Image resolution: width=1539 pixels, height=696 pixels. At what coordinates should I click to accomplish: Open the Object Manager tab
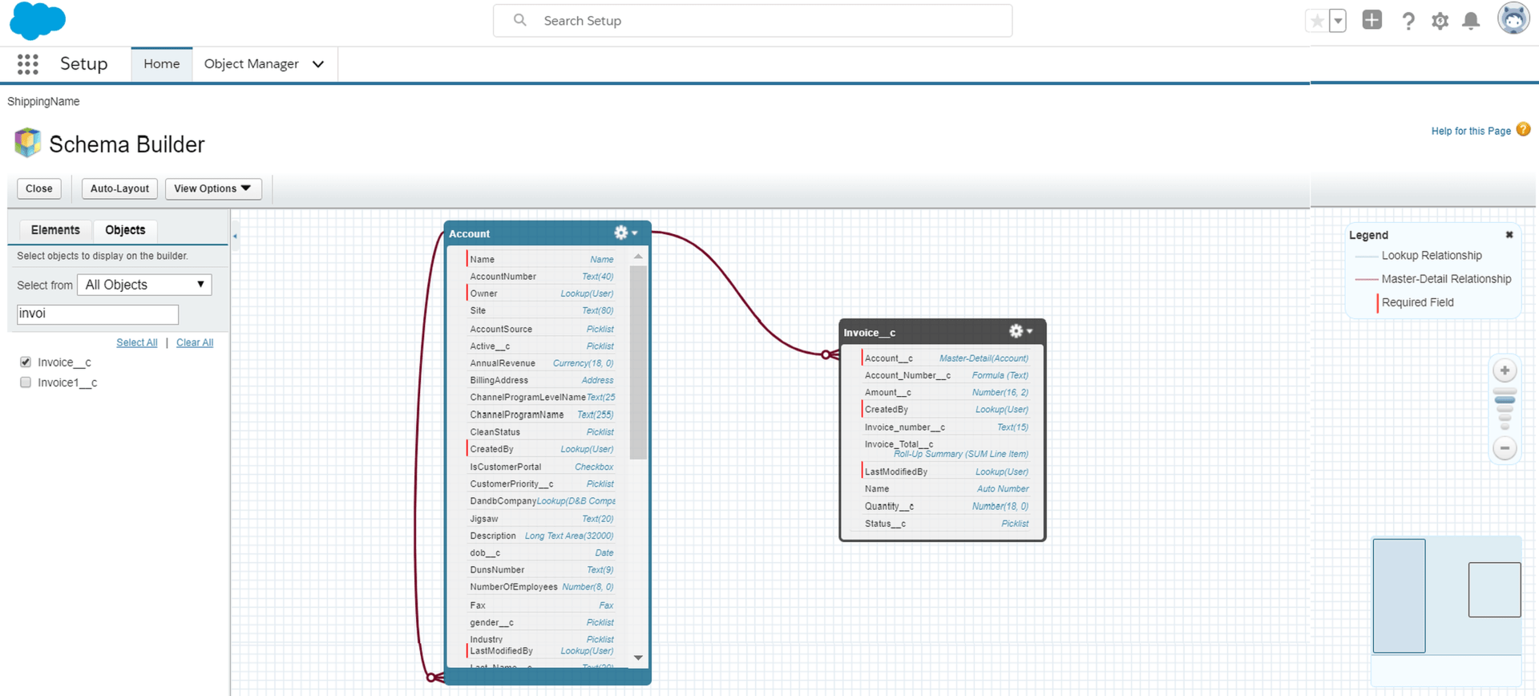click(x=252, y=64)
